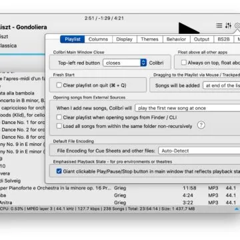Screen dimensions: 240x240
Task: Toggle Clear playlist when opening songs from Finder
Action: click(x=59, y=117)
